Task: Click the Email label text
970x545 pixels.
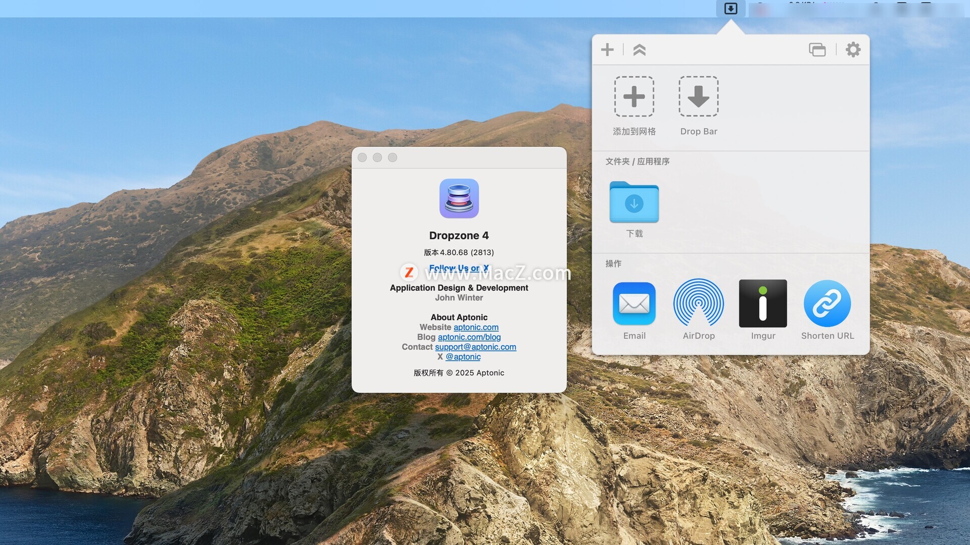Action: [x=634, y=336]
